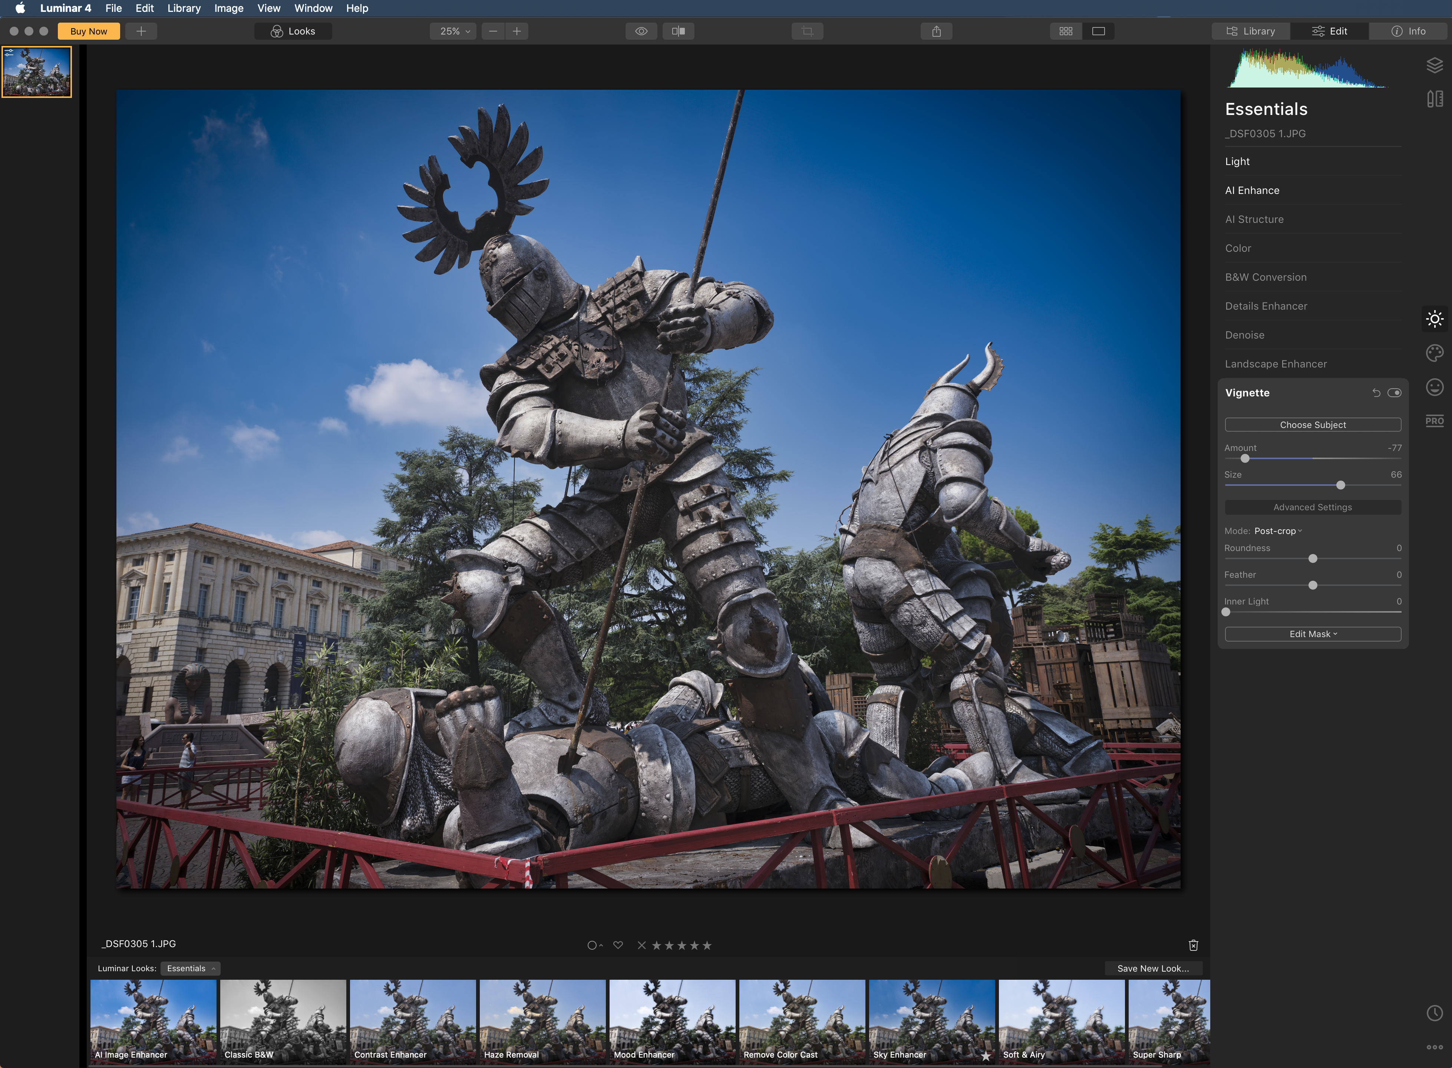Toggle the Vignette tool on/off switch

coord(1394,393)
